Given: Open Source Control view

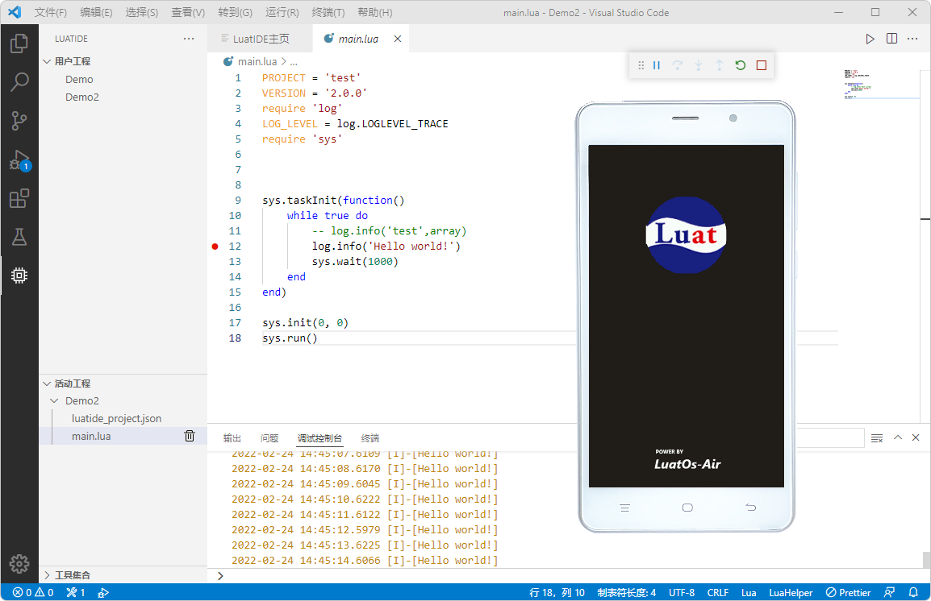Looking at the screenshot, I should 19,120.
